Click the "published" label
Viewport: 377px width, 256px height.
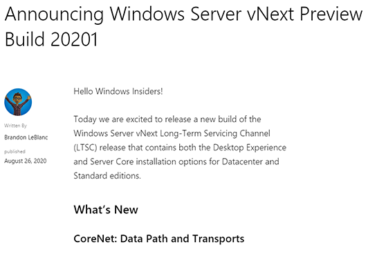click(15, 151)
